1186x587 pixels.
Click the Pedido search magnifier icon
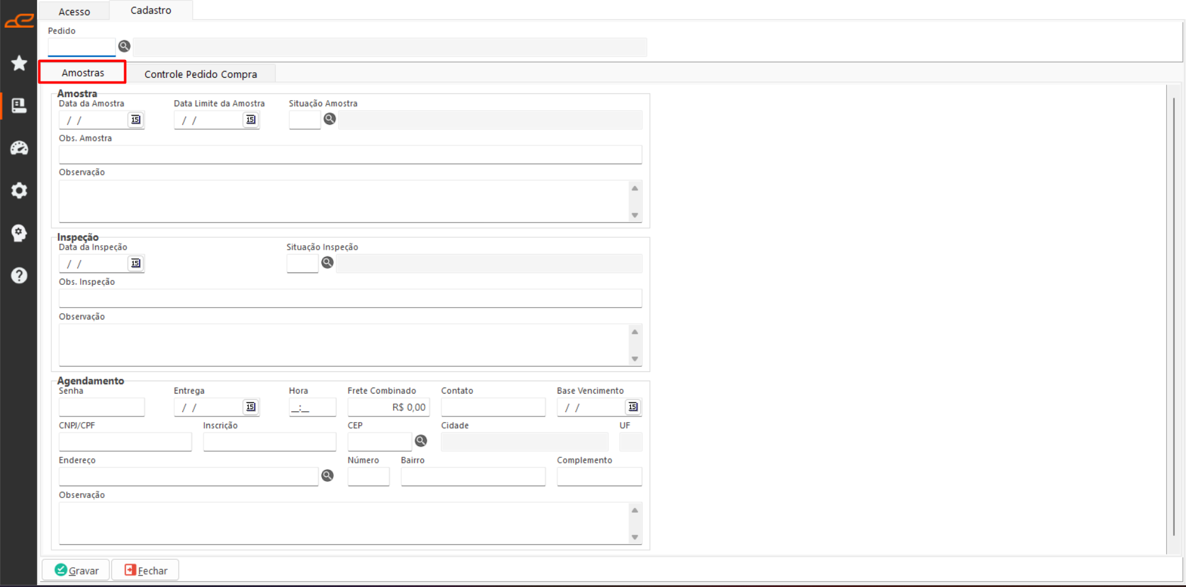[x=124, y=46]
